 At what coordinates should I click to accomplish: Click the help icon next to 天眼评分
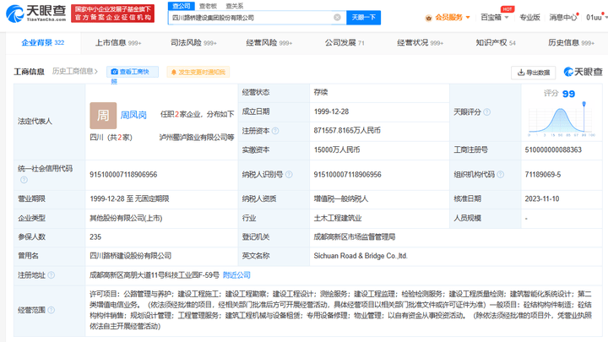pos(487,112)
